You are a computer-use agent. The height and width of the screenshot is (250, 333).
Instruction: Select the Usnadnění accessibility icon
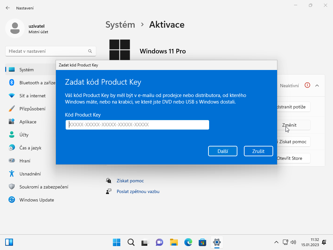click(x=12, y=174)
